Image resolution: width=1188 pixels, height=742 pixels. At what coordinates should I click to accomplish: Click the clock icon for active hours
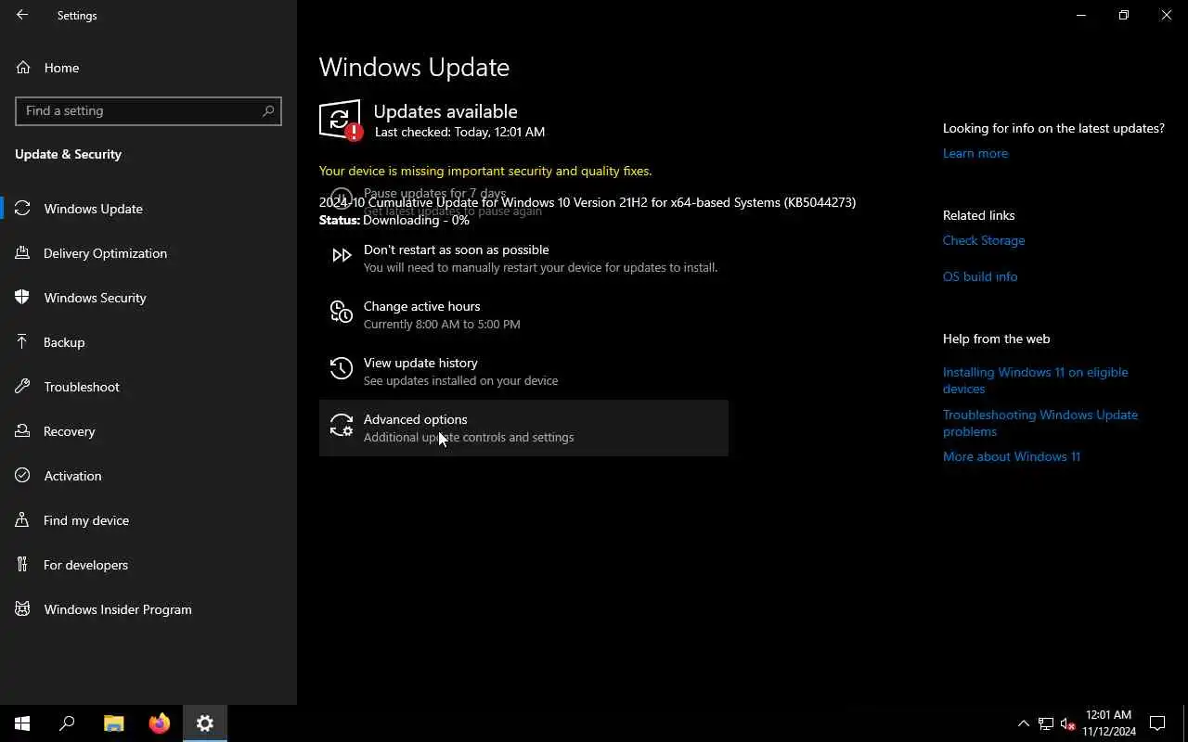342,313
